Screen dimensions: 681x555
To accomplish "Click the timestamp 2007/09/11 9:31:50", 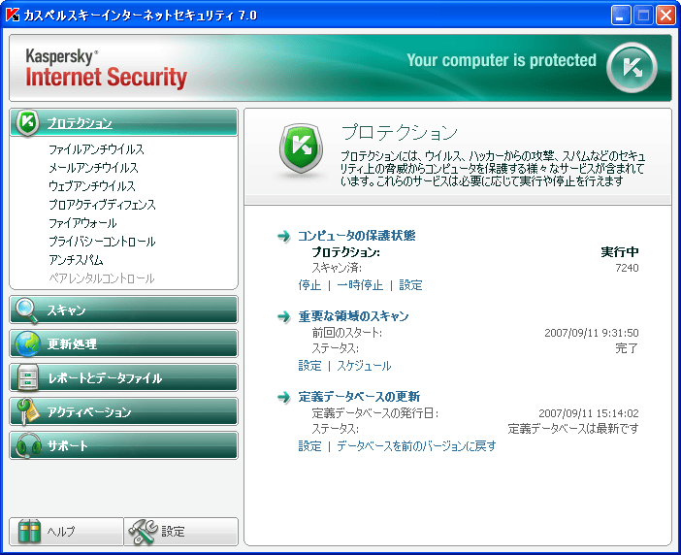I will [592, 333].
